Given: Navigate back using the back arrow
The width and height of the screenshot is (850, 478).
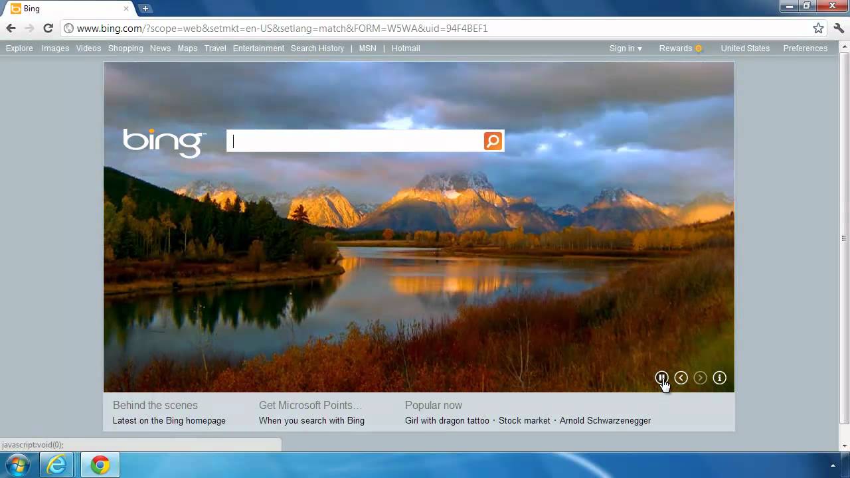Looking at the screenshot, I should 11,29.
